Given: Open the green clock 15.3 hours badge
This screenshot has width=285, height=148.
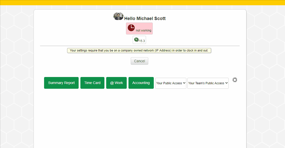Looking at the screenshot, I should coord(139,40).
